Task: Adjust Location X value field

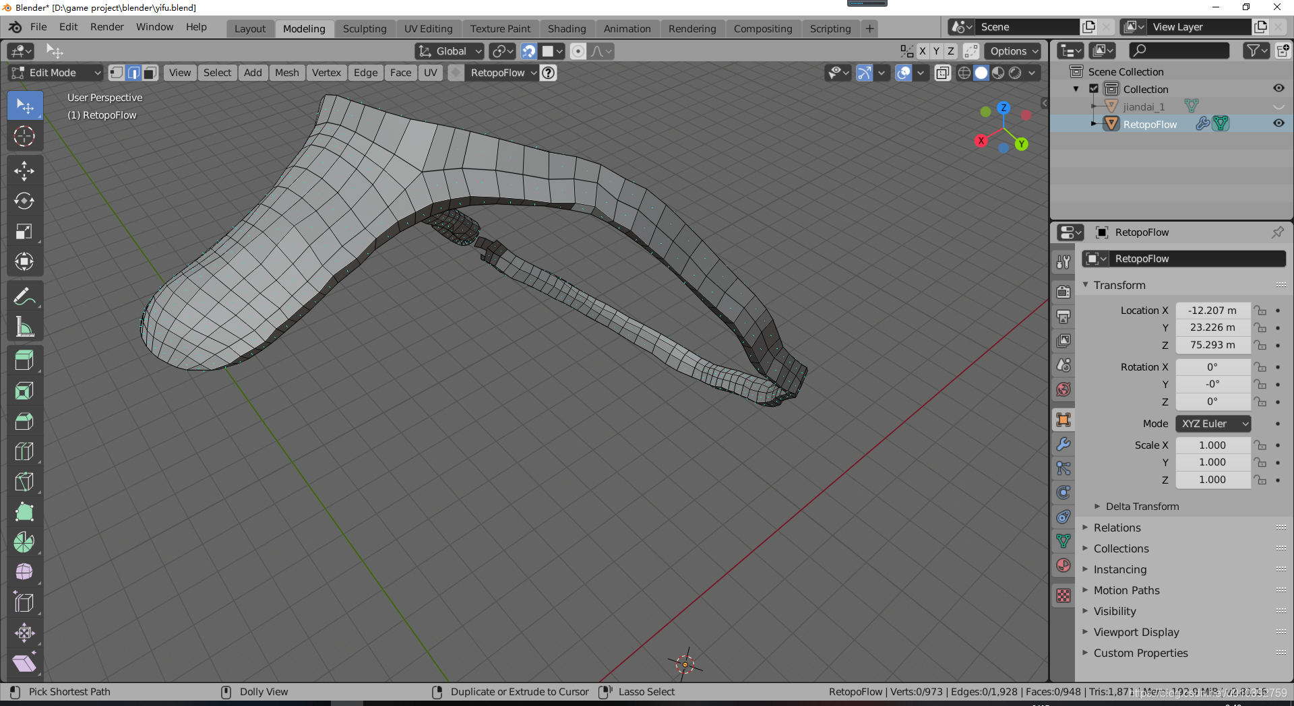Action: (1213, 311)
